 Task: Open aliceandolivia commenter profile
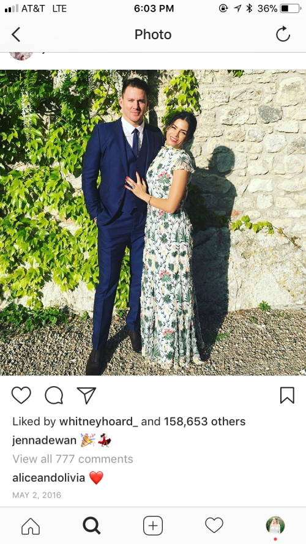[48, 478]
